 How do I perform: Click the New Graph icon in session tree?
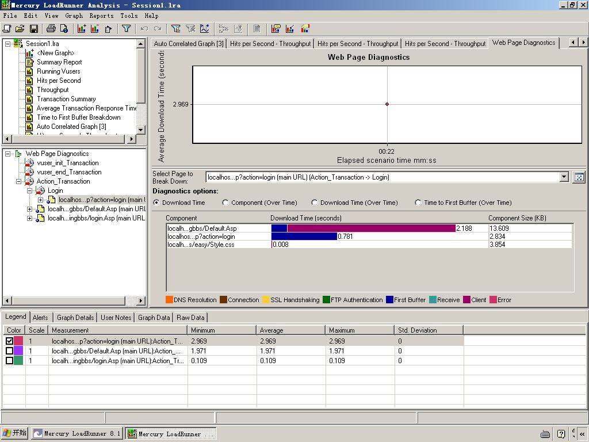coord(29,53)
